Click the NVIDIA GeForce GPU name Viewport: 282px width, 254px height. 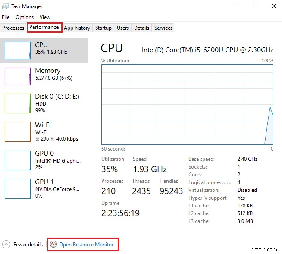57,189
